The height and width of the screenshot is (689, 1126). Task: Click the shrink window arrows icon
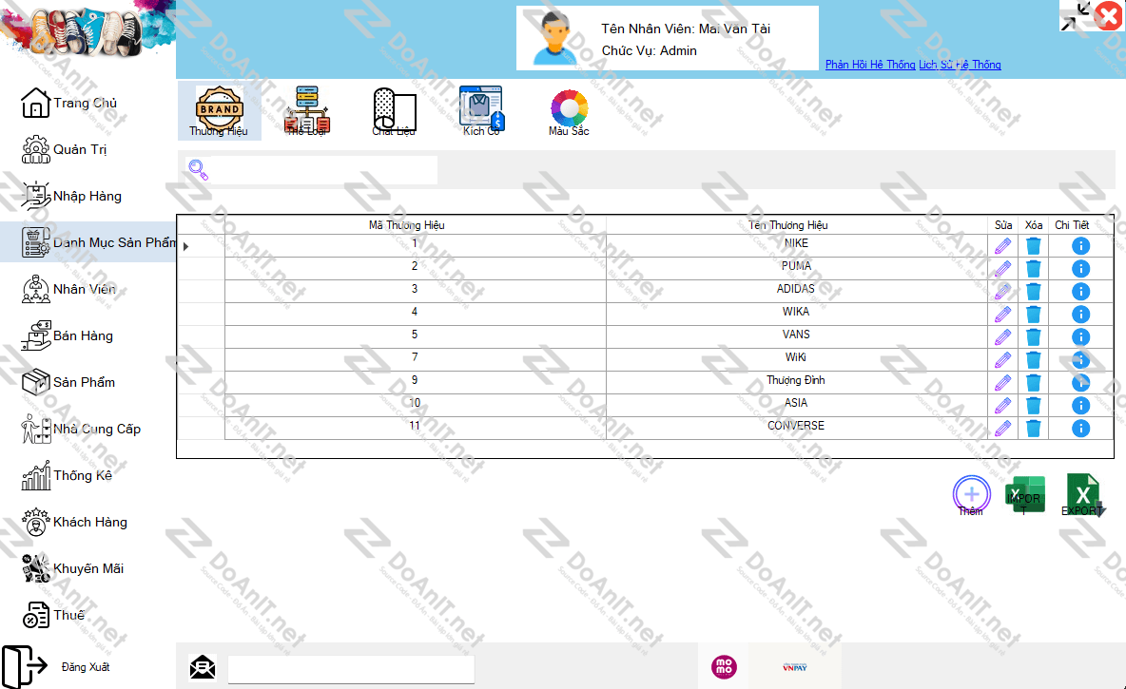pos(1075,16)
